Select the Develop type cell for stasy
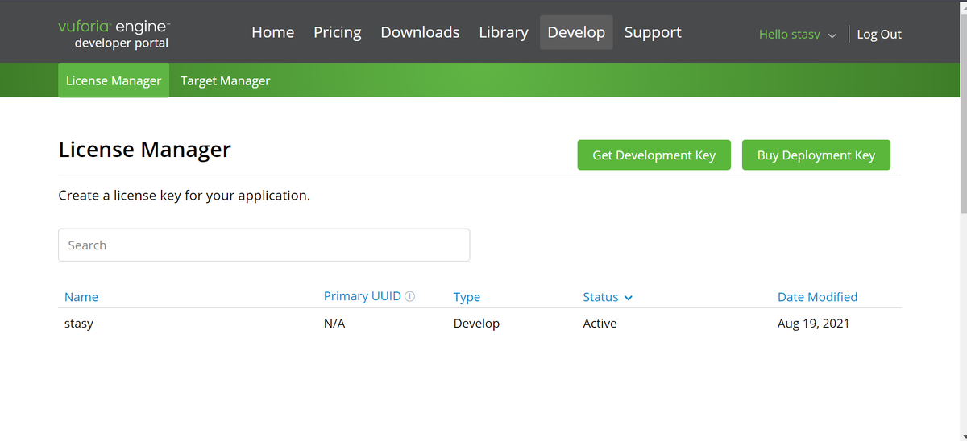The width and height of the screenshot is (967, 441). coord(476,324)
